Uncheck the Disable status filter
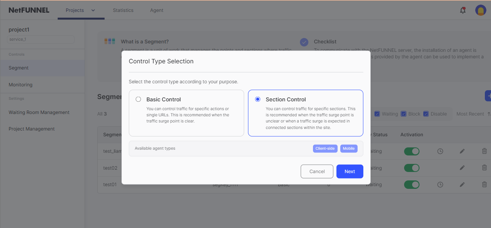 [426, 114]
